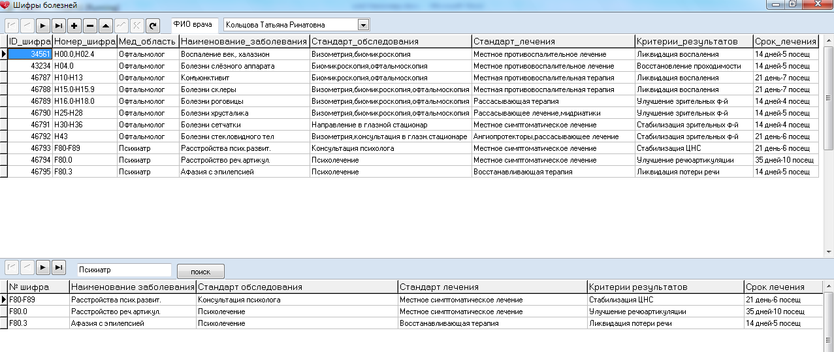Click the поиск search button
The width and height of the screenshot is (834, 352).
(200, 271)
